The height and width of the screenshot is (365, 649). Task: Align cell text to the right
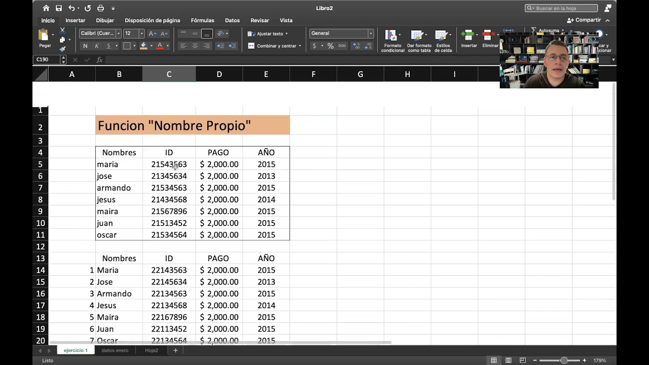[206, 46]
